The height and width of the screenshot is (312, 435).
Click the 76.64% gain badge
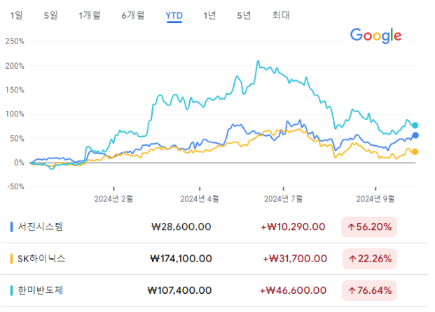click(x=370, y=290)
